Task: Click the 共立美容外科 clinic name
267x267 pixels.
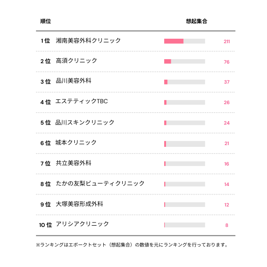Action: pos(73,163)
